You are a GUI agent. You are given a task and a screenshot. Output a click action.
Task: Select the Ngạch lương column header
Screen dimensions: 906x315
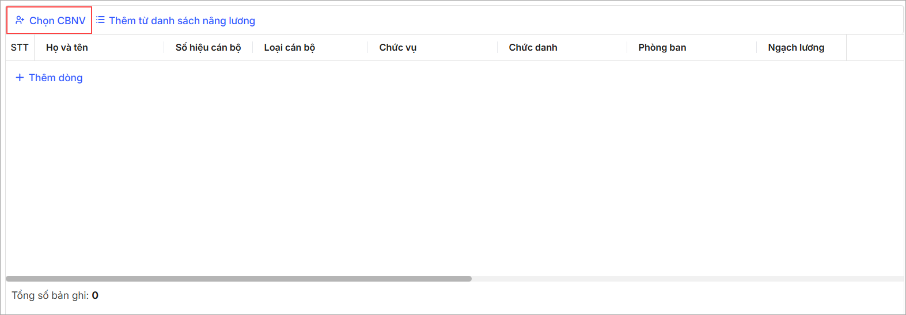pyautogui.click(x=796, y=47)
